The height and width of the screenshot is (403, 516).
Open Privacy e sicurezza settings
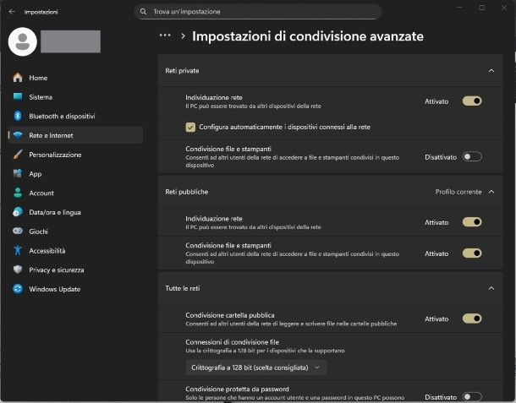(x=75, y=270)
